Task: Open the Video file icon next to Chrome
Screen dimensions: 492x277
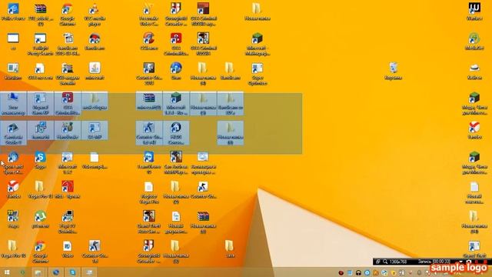Action: tap(67, 249)
